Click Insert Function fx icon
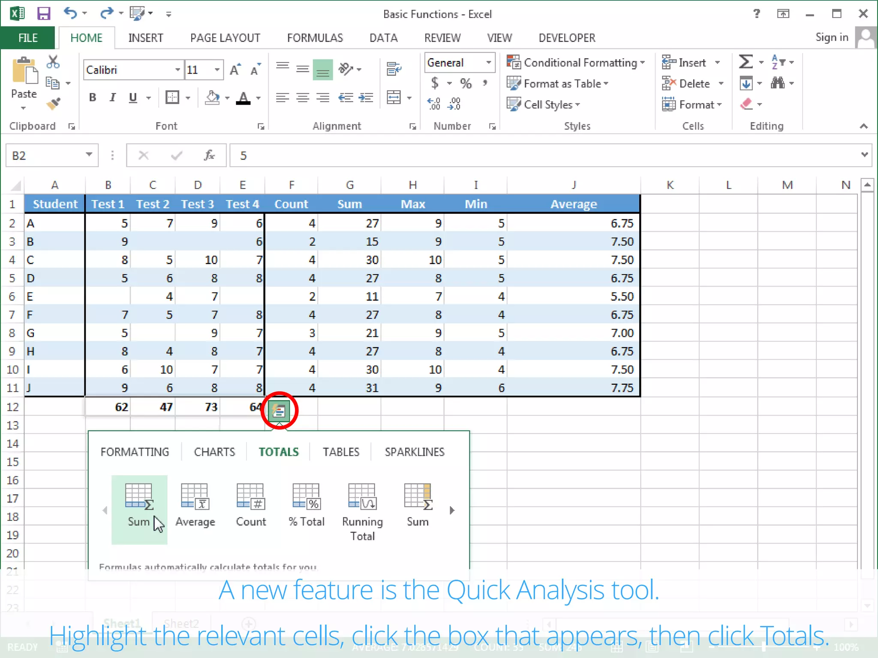This screenshot has height=658, width=878. (x=209, y=155)
